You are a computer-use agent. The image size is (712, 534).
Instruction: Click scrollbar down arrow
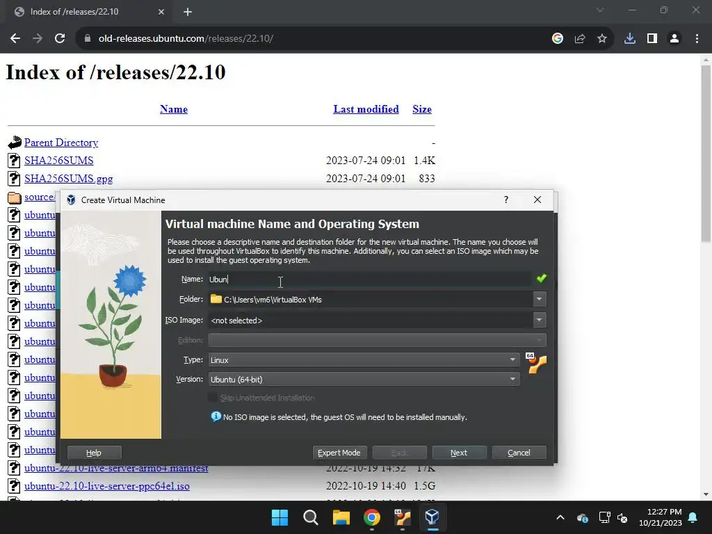coord(706,494)
